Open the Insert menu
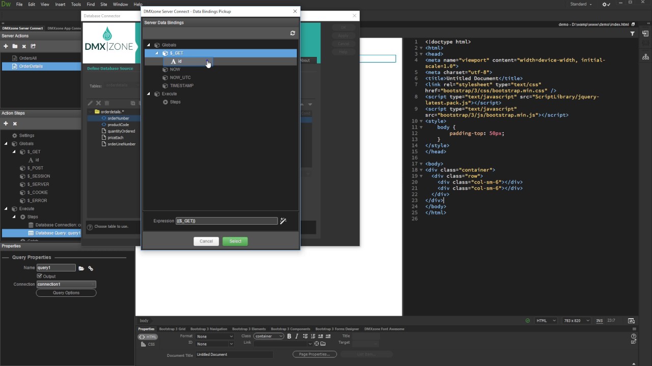 [x=60, y=4]
